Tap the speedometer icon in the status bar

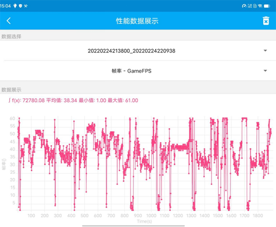(244, 5)
